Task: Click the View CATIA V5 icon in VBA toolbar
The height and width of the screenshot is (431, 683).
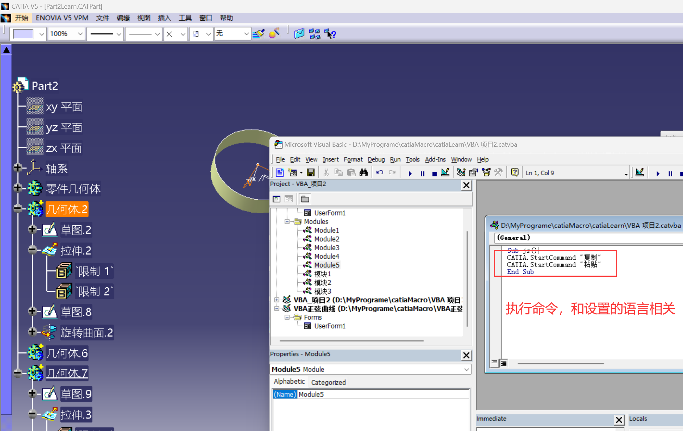Action: [279, 173]
